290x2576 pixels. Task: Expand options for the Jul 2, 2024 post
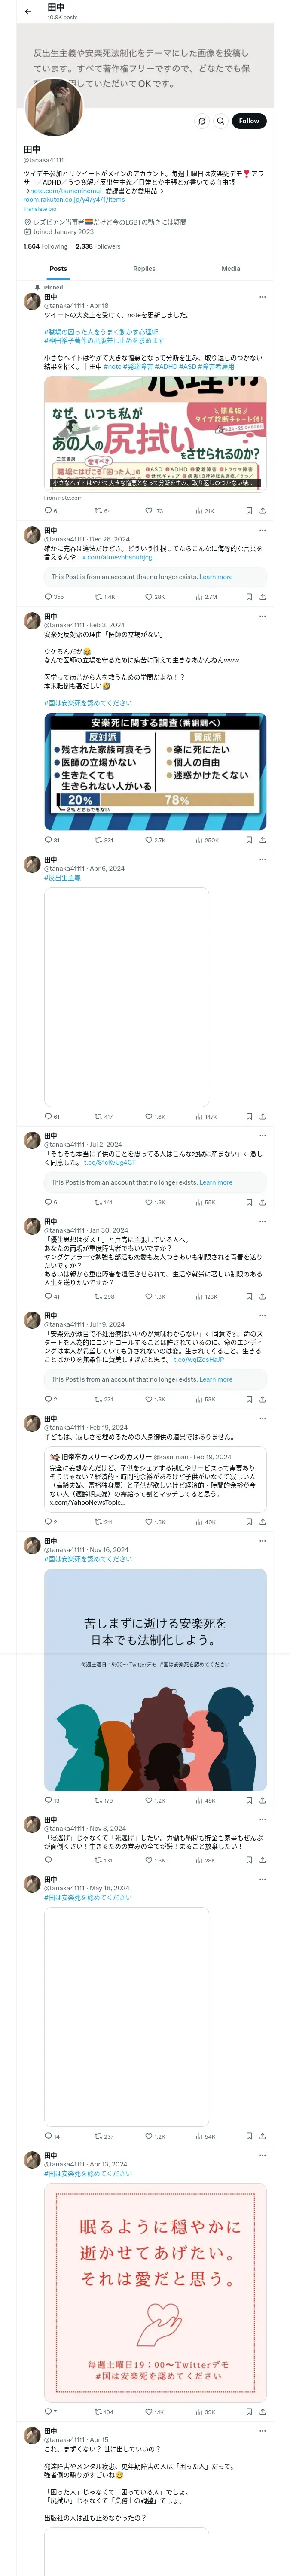pyautogui.click(x=262, y=1135)
